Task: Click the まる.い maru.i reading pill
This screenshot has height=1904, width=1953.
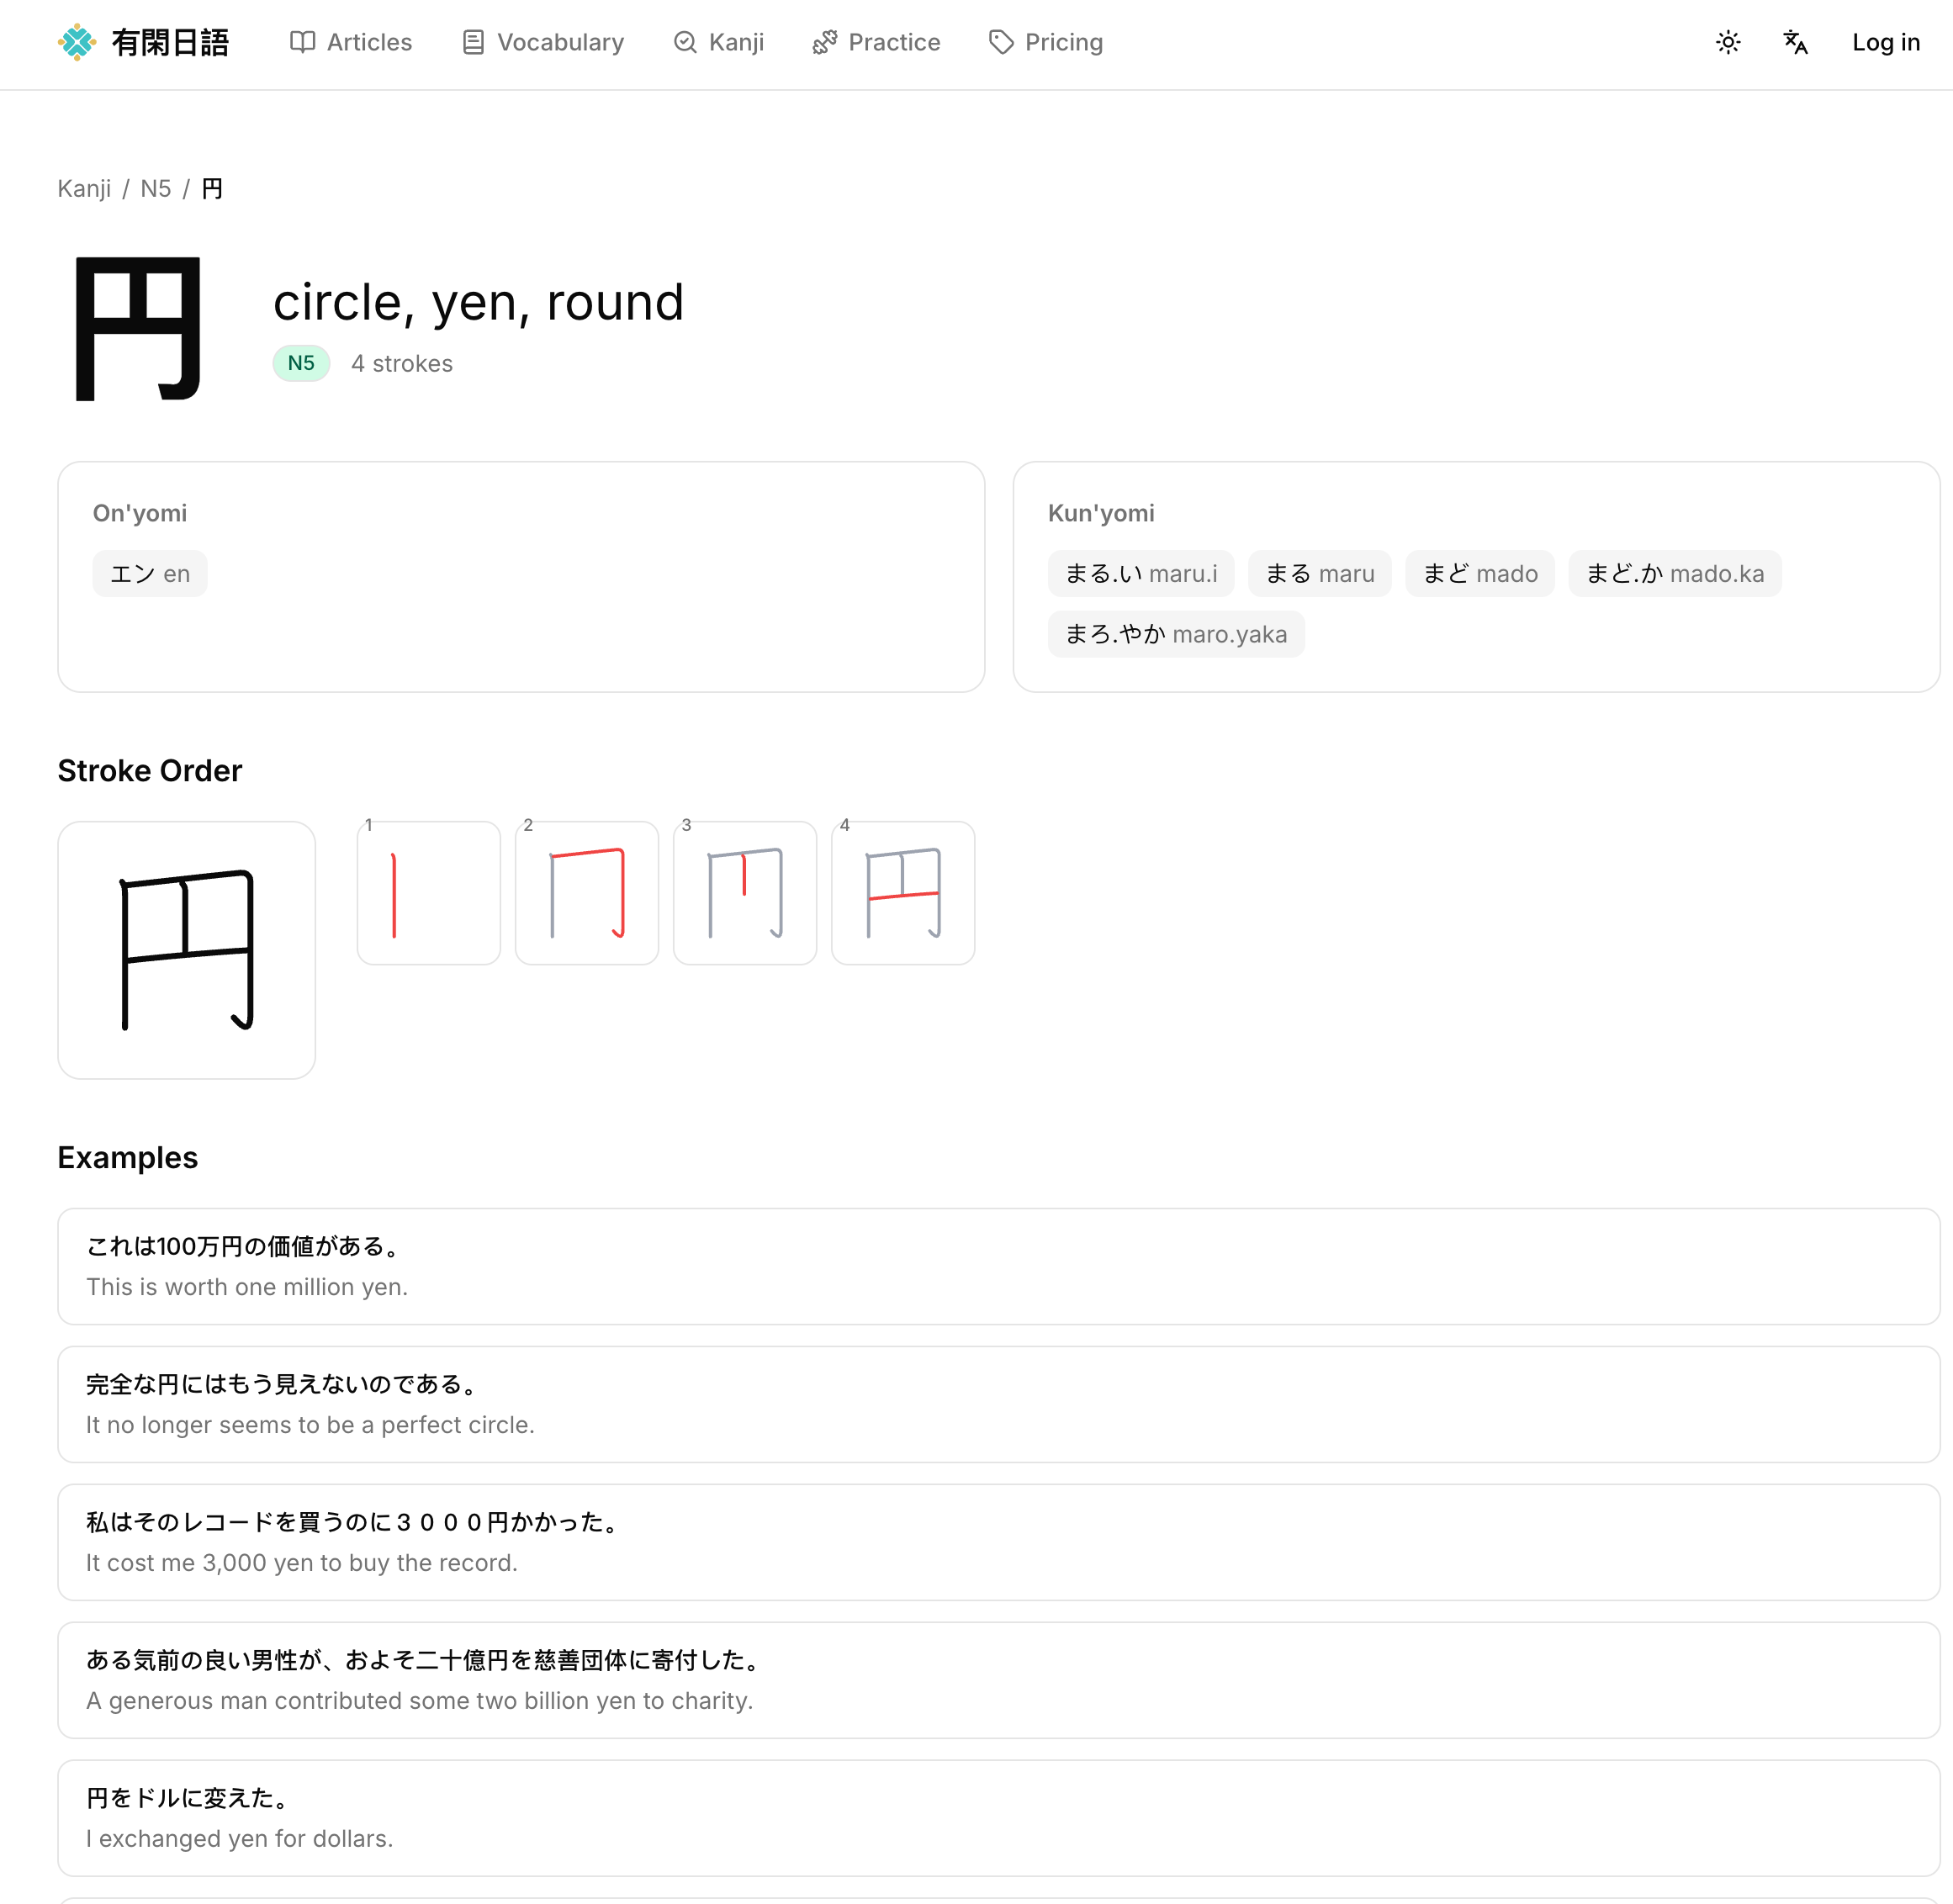Action: point(1141,573)
